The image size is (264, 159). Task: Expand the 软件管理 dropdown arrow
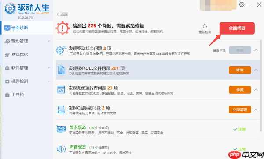[49, 68]
